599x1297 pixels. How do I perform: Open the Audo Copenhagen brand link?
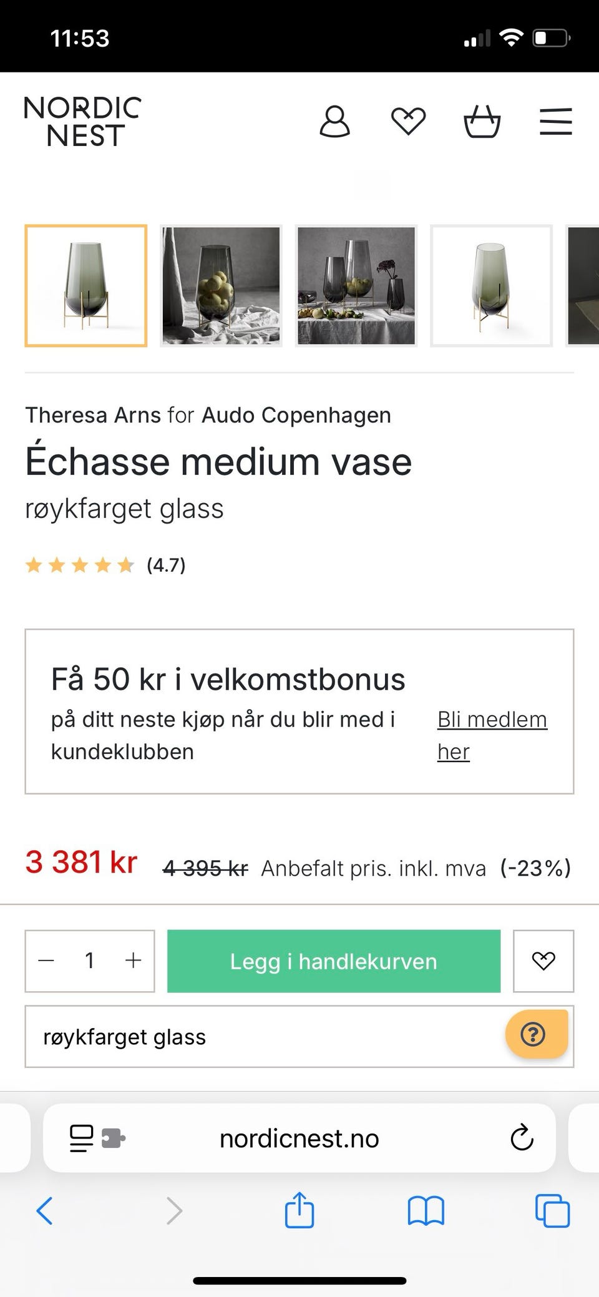tap(296, 415)
